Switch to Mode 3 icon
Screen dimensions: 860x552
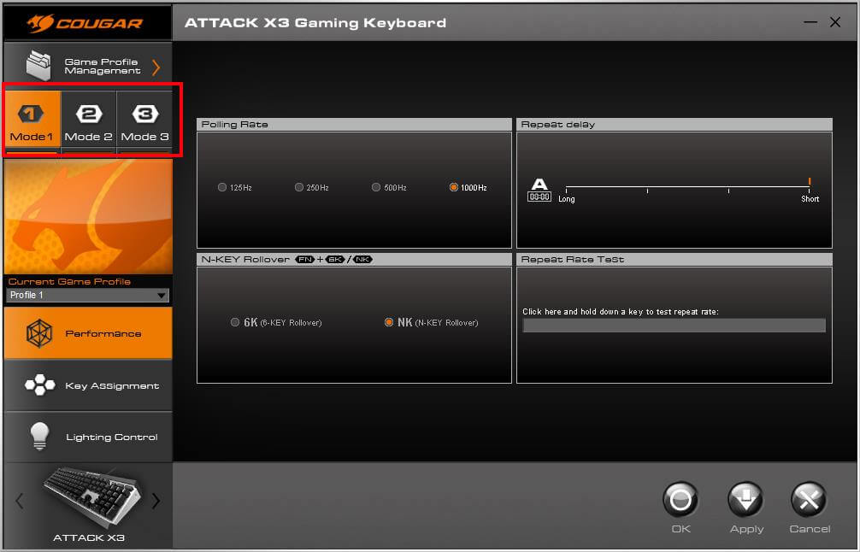pyautogui.click(x=144, y=114)
